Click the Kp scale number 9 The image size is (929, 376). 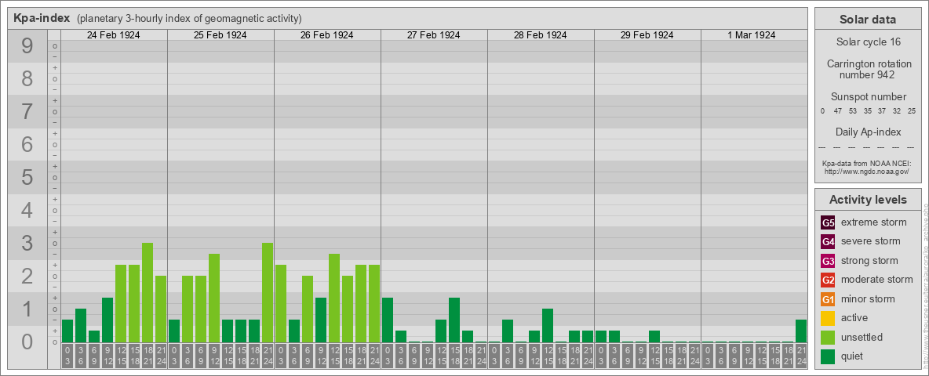[x=27, y=45]
